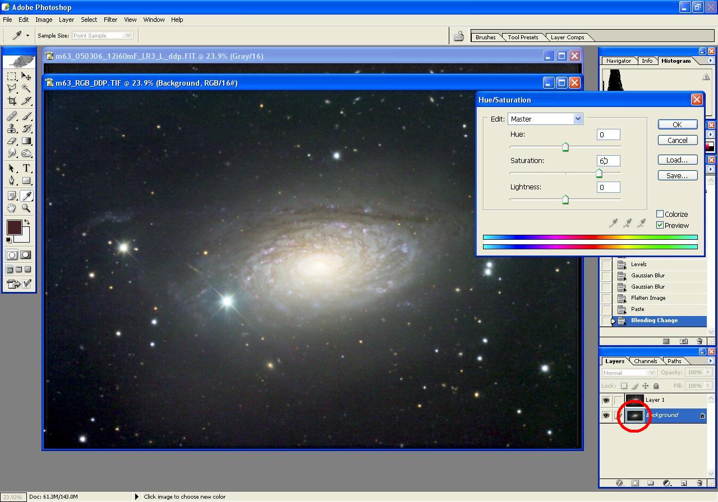Open the Image menu
Screen dimensions: 718x502
(44, 20)
